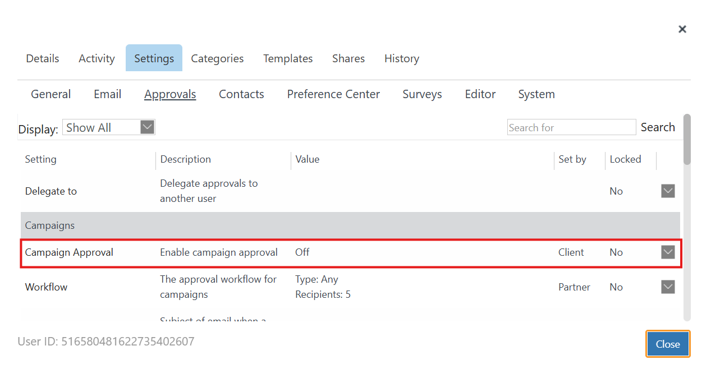Image resolution: width=711 pixels, height=378 pixels.
Task: Click the Locked column header
Action: pos(625,159)
